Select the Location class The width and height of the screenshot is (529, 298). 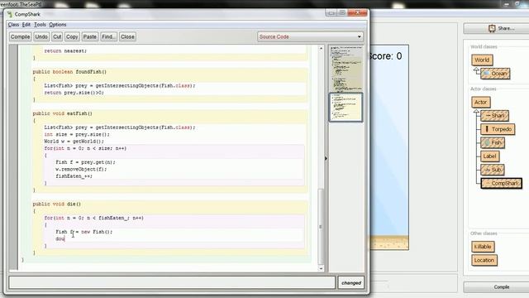pos(484,260)
